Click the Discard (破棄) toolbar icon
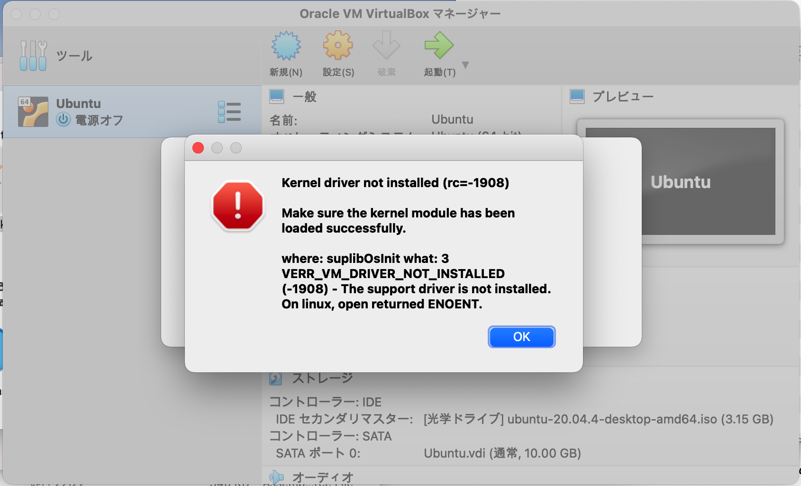Viewport: 801px width, 486px height. coord(386,45)
